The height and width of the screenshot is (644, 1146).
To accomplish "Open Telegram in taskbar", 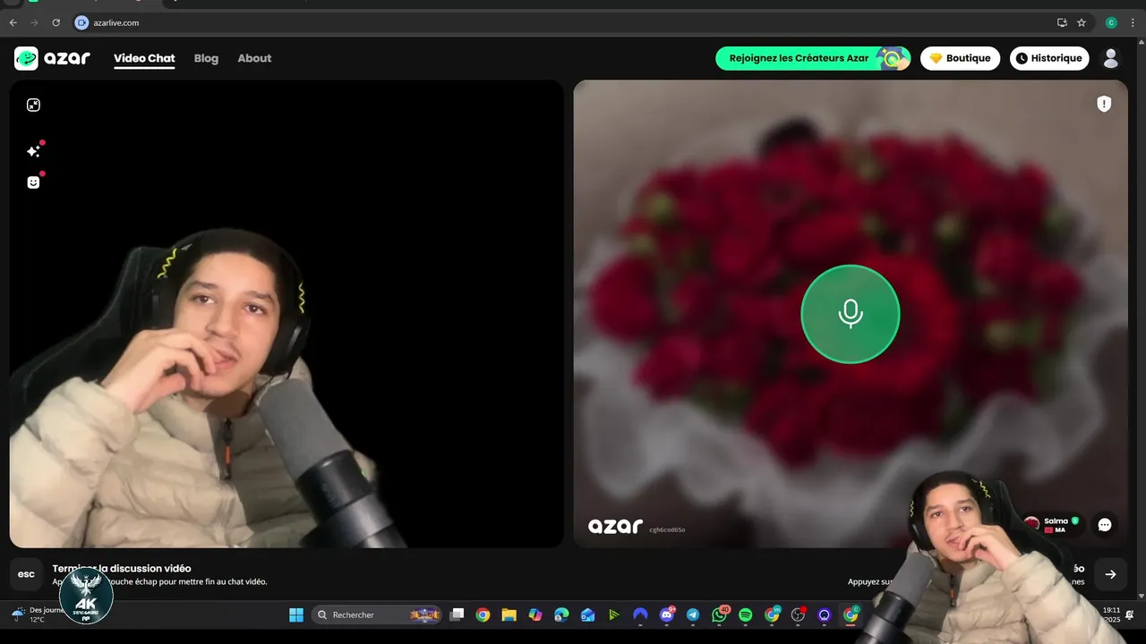I will click(x=693, y=614).
